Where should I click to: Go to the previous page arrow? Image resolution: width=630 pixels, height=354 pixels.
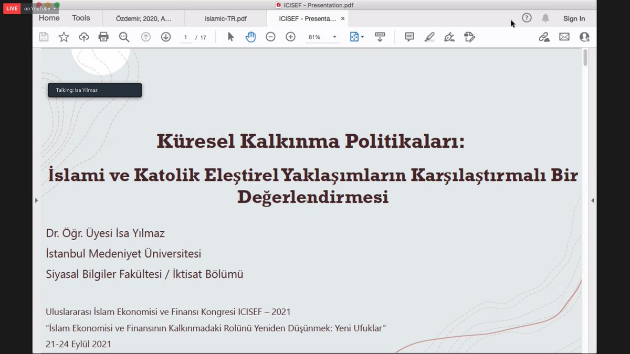coord(146,37)
